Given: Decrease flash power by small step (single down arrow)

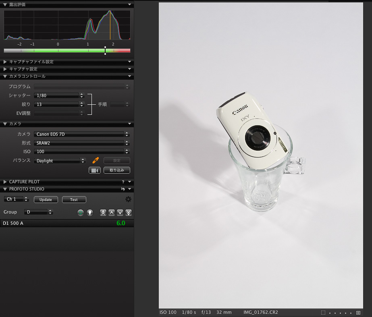Looking at the screenshot, I should [x=120, y=212].
